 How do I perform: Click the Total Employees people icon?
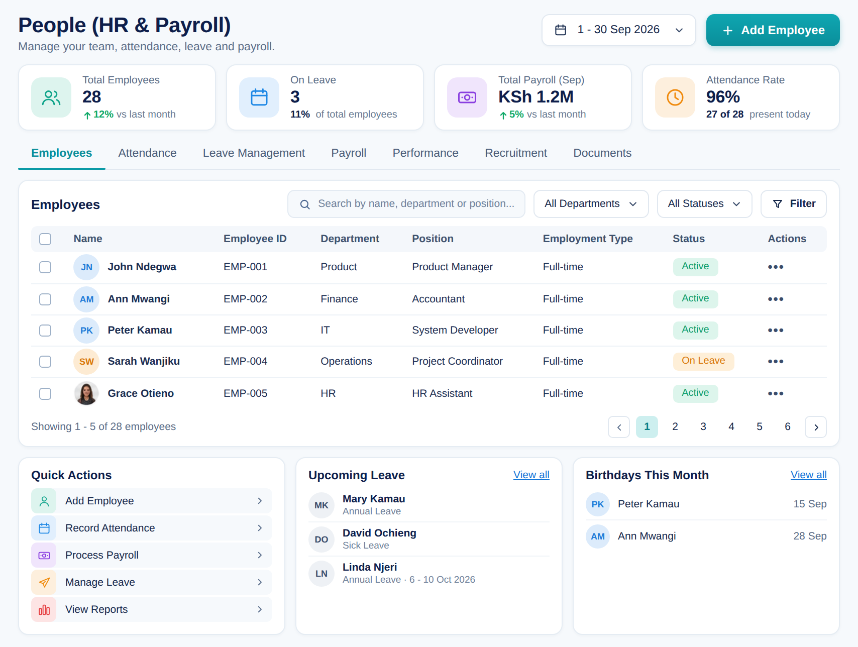point(51,97)
